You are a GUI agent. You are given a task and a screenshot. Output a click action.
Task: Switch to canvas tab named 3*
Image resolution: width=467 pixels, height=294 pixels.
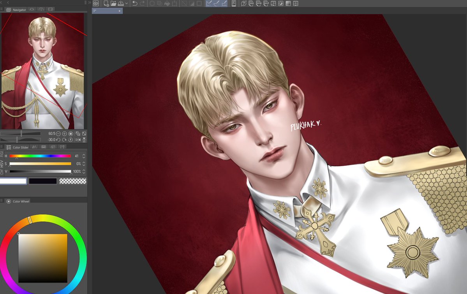coord(107,11)
